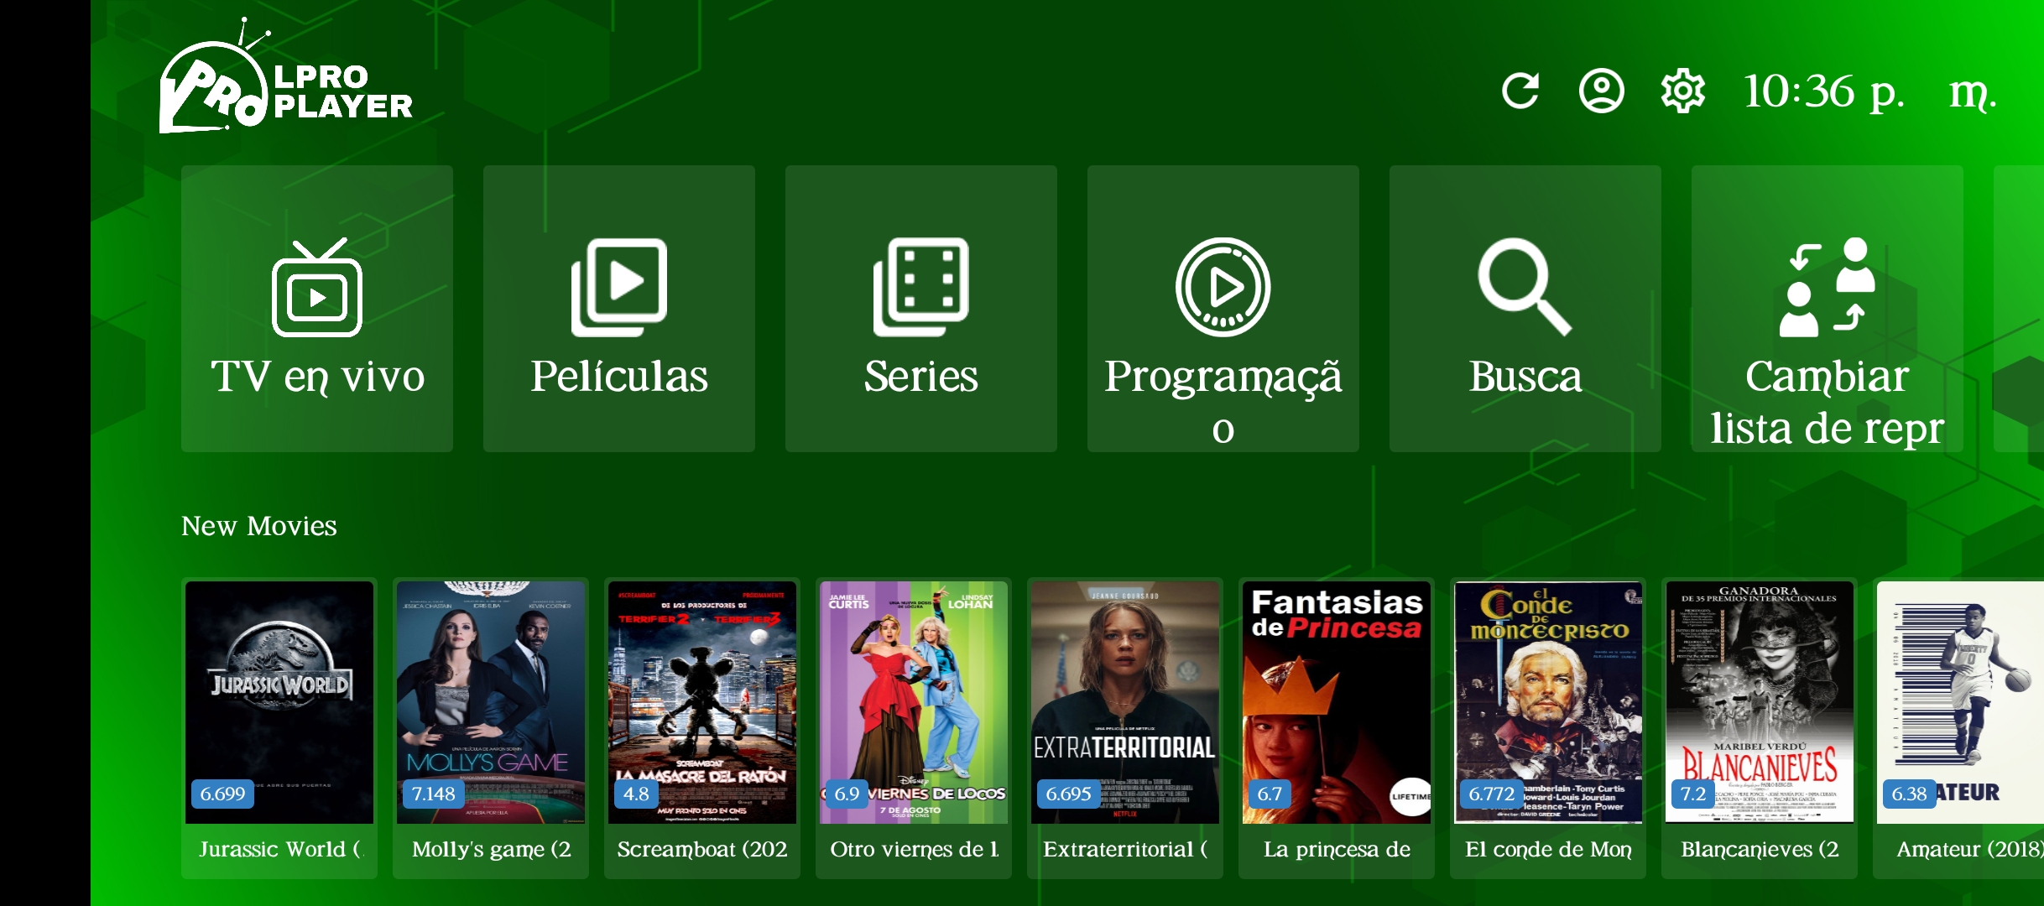The height and width of the screenshot is (906, 2044).
Task: Select the Extraterritorial movie poster
Action: point(1125,728)
